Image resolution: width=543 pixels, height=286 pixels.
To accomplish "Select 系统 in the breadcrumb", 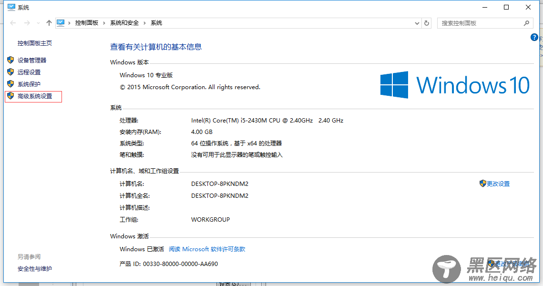I will (156, 23).
